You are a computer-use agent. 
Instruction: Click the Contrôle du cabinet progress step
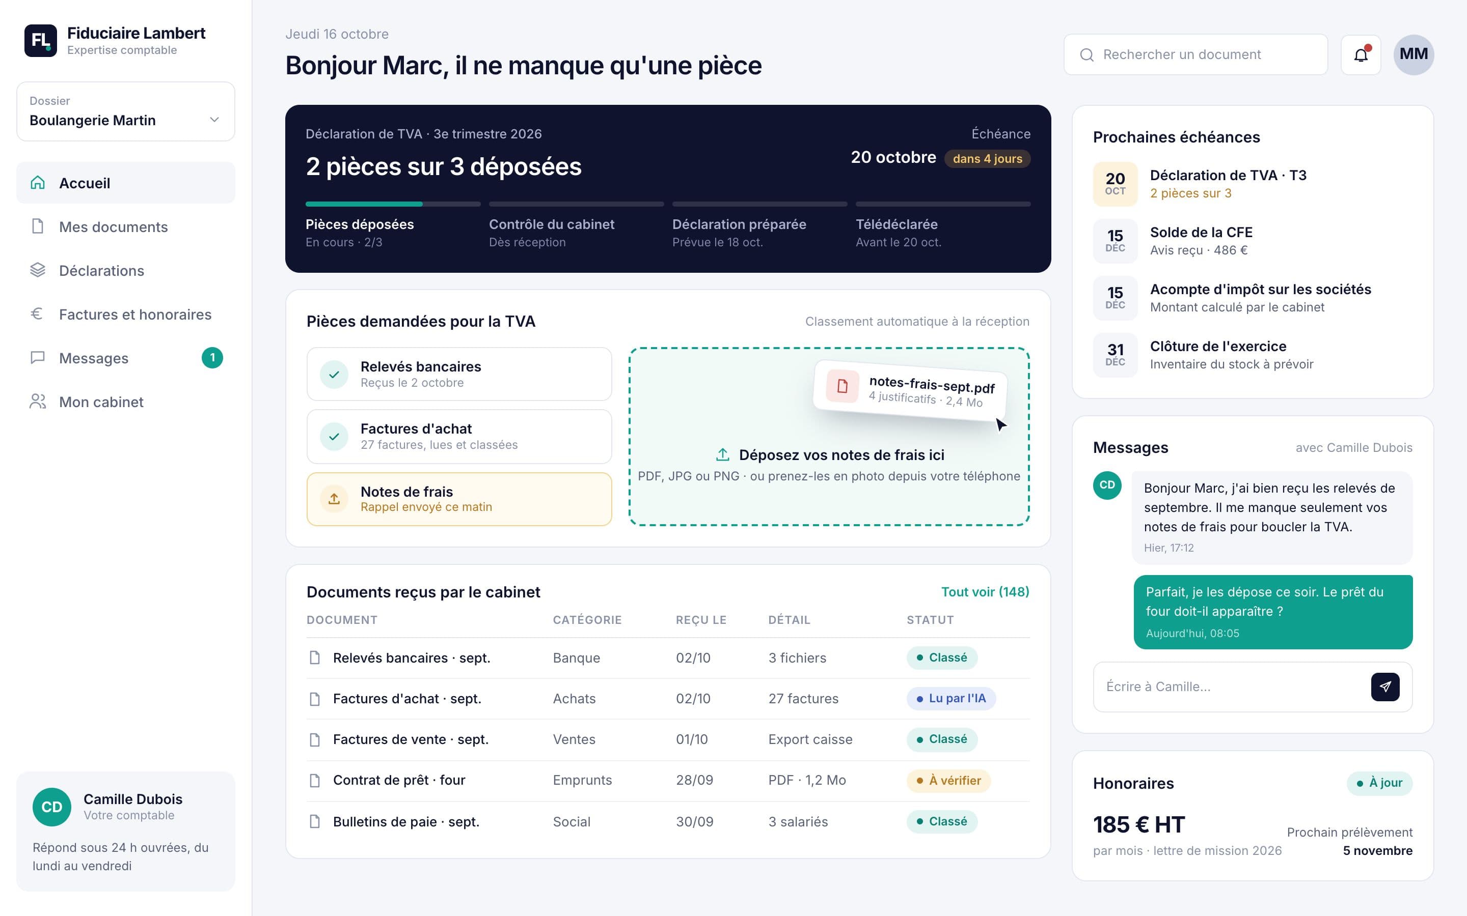pyautogui.click(x=576, y=225)
